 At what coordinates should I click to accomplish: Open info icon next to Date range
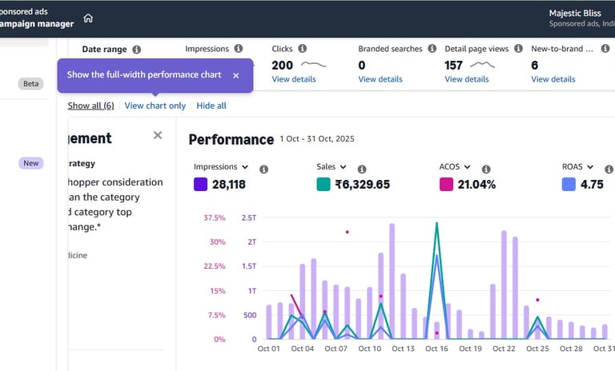(136, 50)
